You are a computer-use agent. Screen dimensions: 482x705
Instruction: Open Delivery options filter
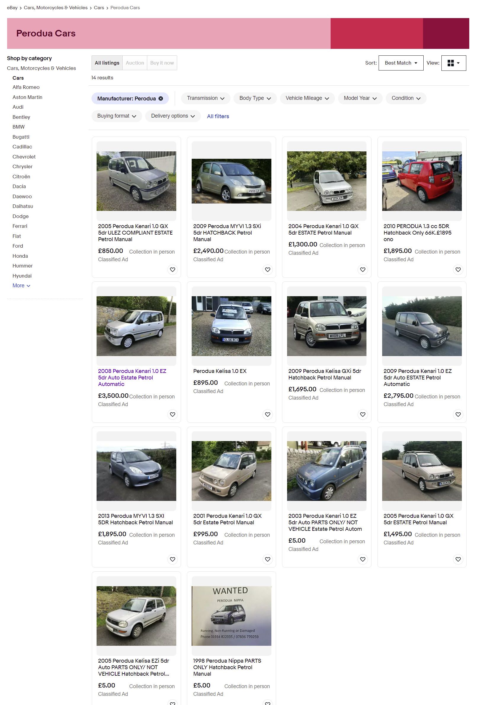[173, 116]
